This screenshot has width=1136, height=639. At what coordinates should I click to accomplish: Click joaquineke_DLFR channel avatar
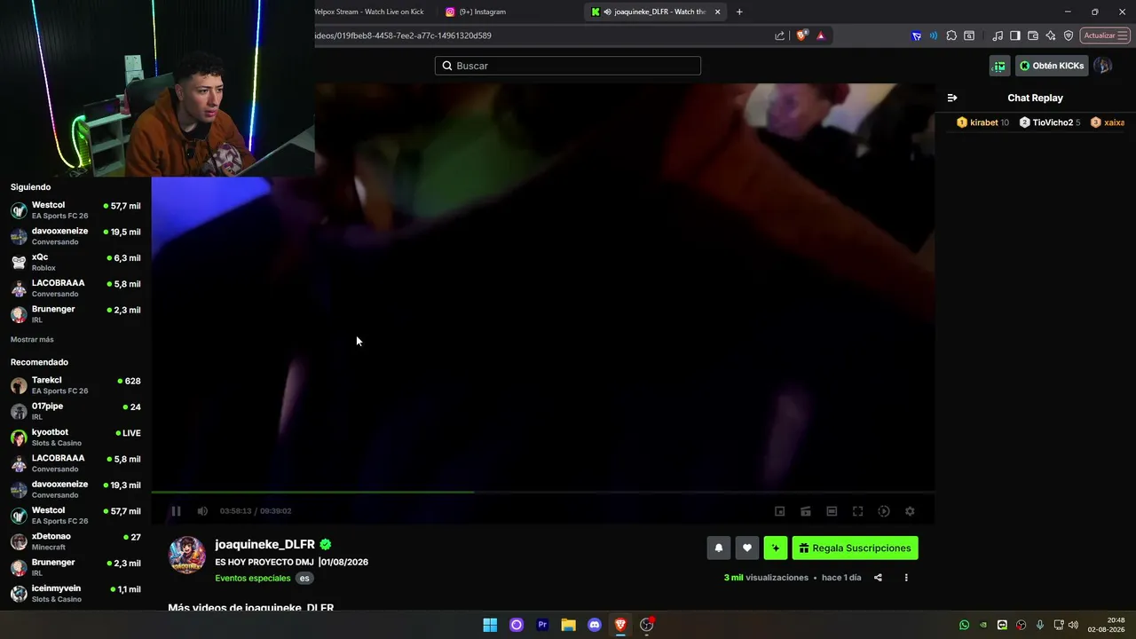tap(187, 556)
